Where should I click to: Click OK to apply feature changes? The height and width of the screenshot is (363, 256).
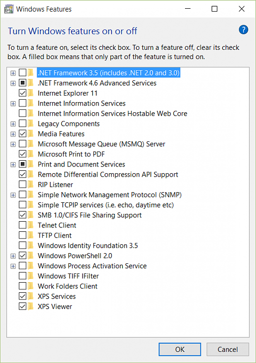pos(180,349)
